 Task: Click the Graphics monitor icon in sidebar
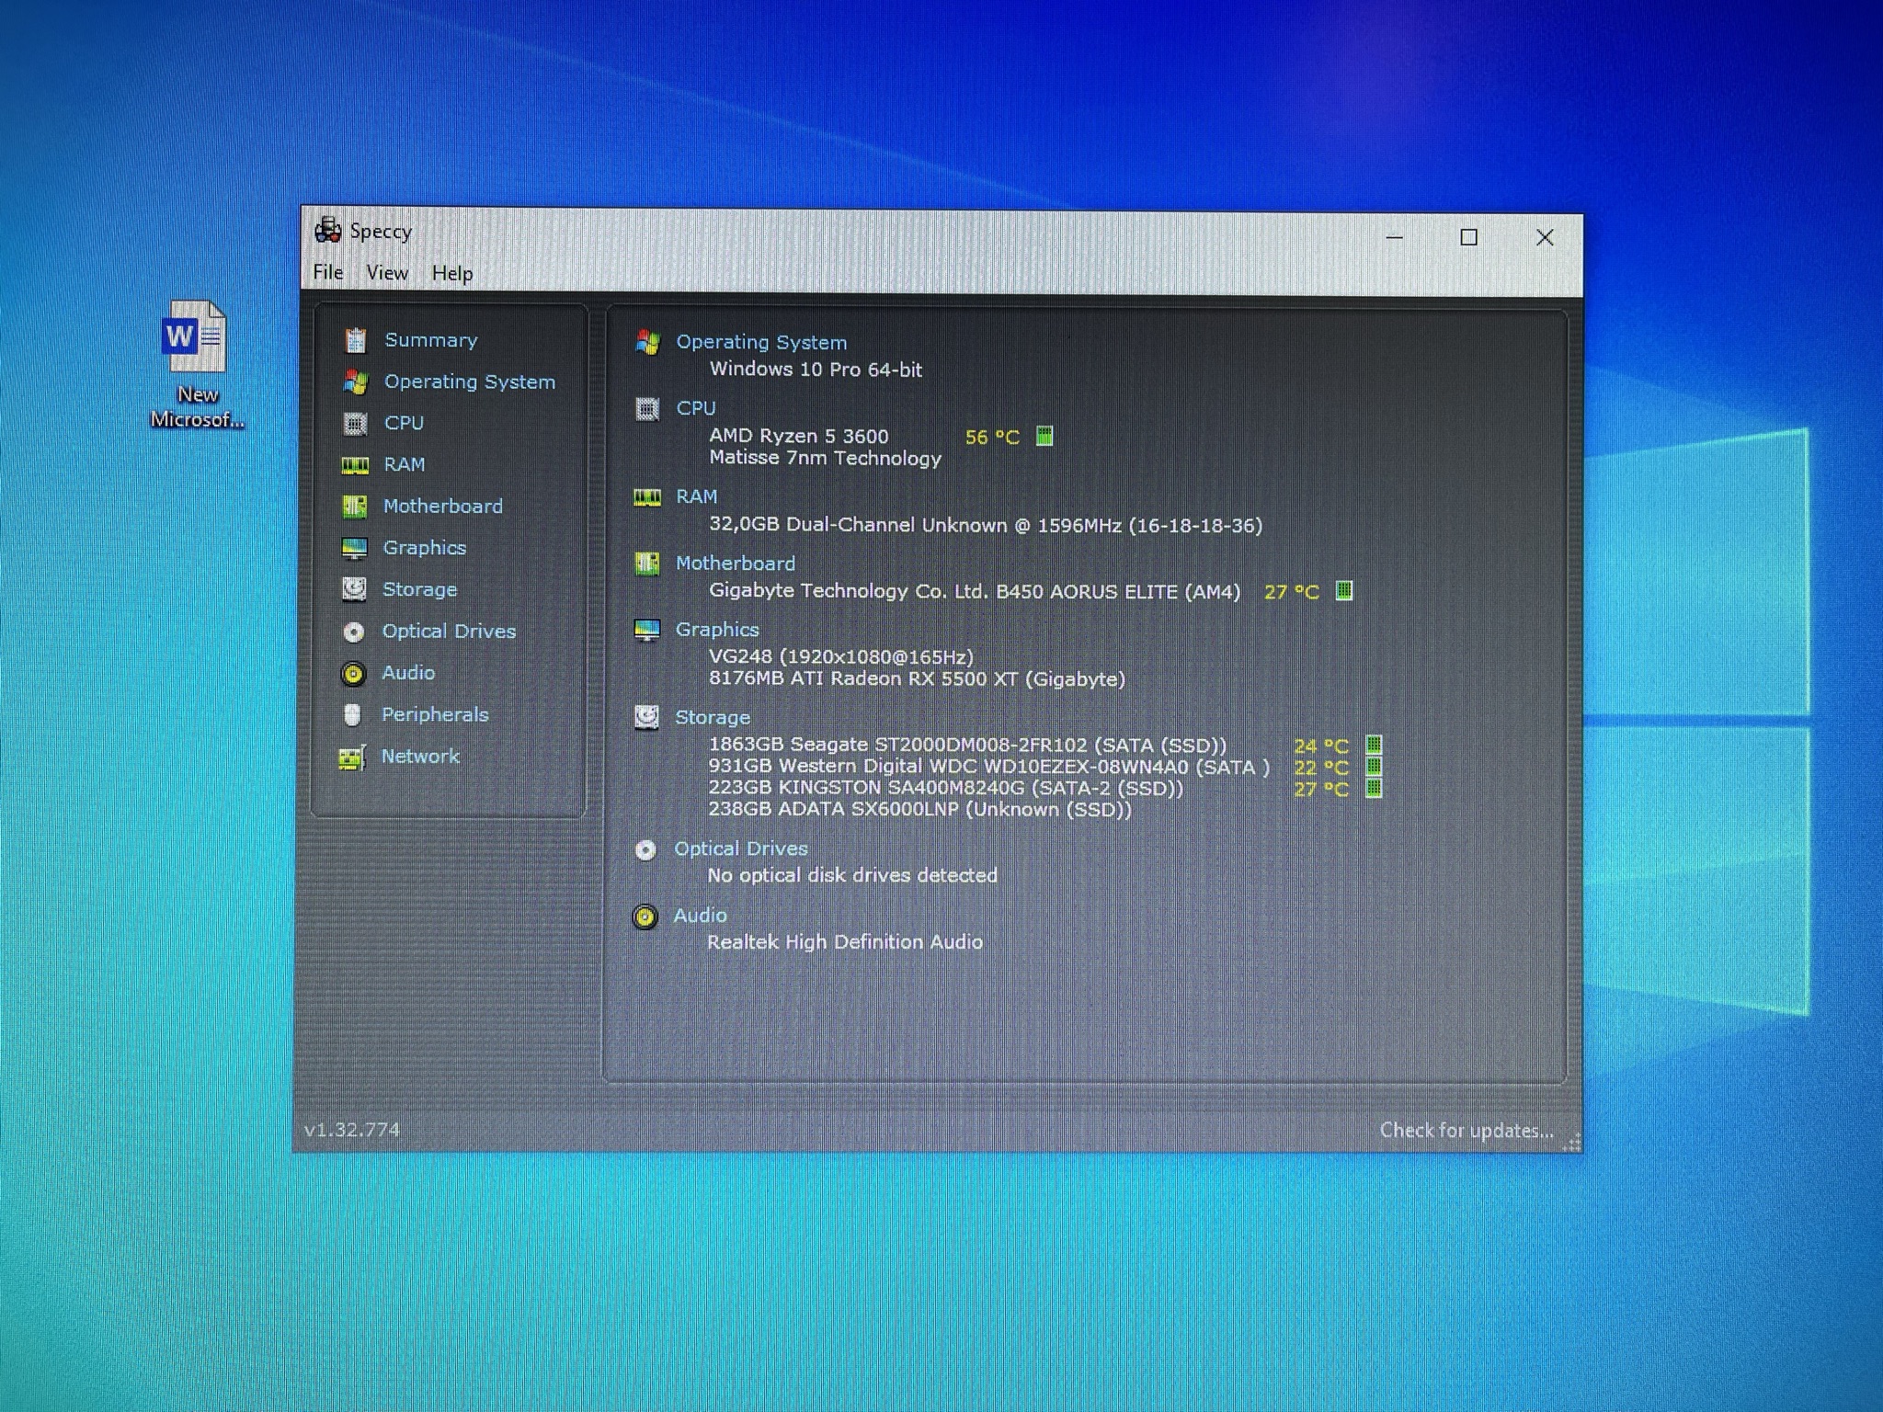pos(355,549)
